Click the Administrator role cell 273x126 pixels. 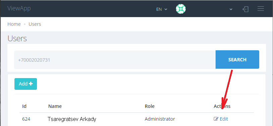click(160, 119)
